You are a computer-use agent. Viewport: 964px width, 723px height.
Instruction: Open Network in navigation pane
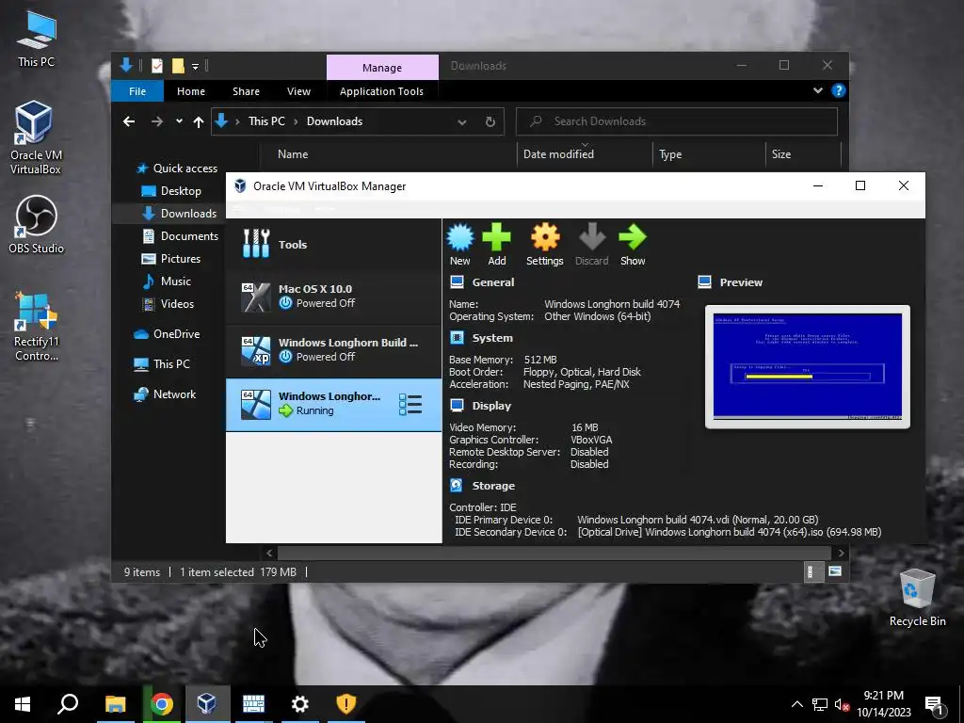pyautogui.click(x=165, y=394)
